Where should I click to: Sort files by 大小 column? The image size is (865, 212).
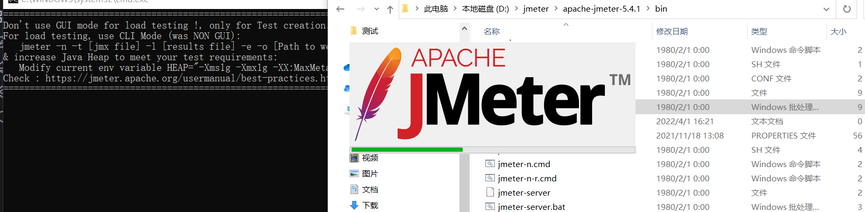pos(839,32)
